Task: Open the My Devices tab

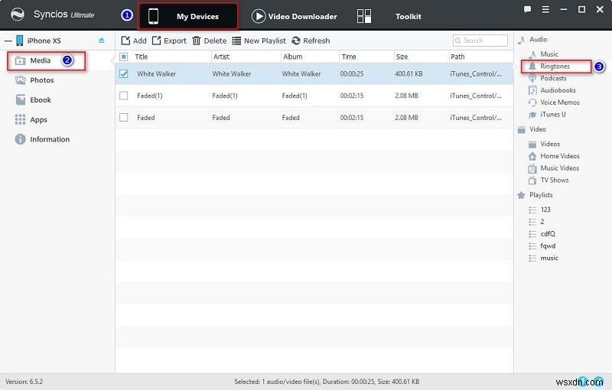Action: coord(187,16)
